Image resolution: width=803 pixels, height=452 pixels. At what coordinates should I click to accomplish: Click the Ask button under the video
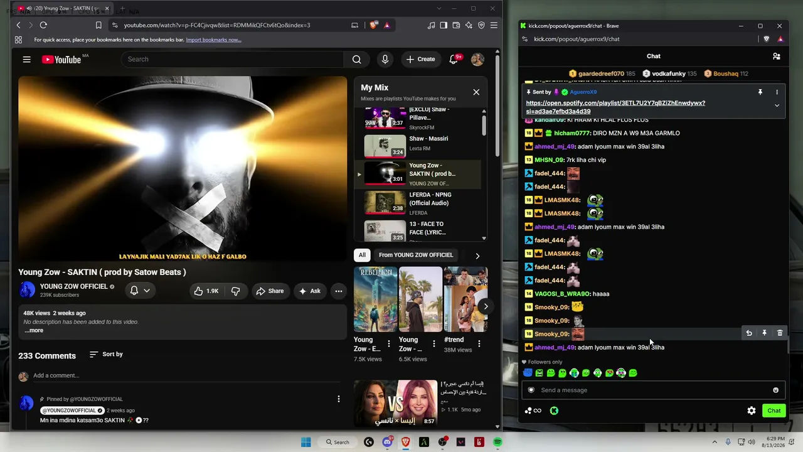[x=310, y=291]
